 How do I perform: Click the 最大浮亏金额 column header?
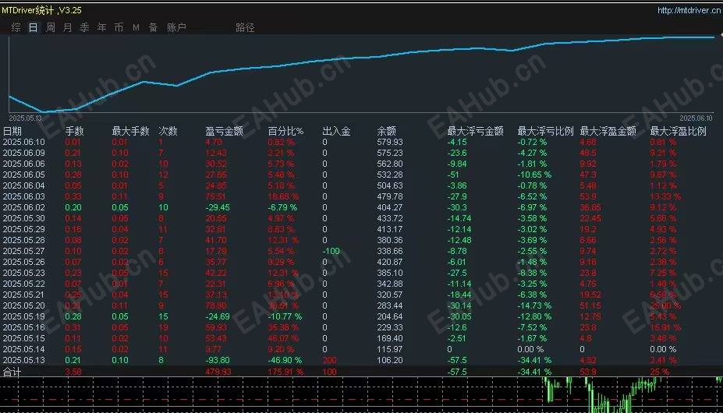click(476, 132)
